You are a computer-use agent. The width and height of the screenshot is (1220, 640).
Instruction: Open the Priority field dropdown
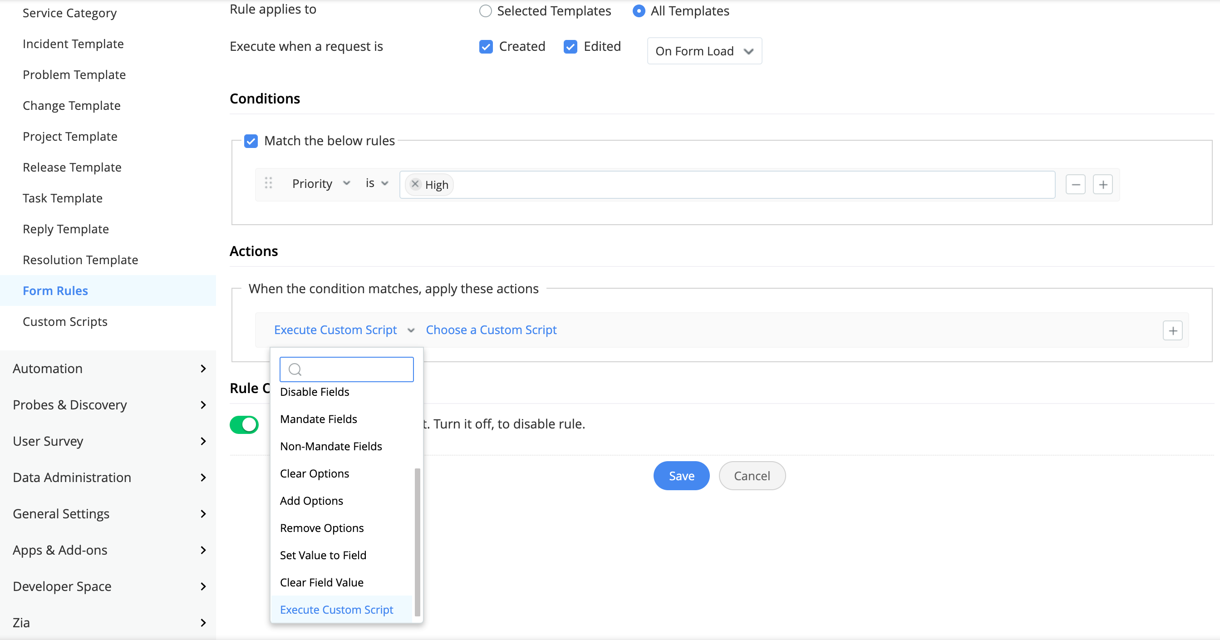point(321,184)
